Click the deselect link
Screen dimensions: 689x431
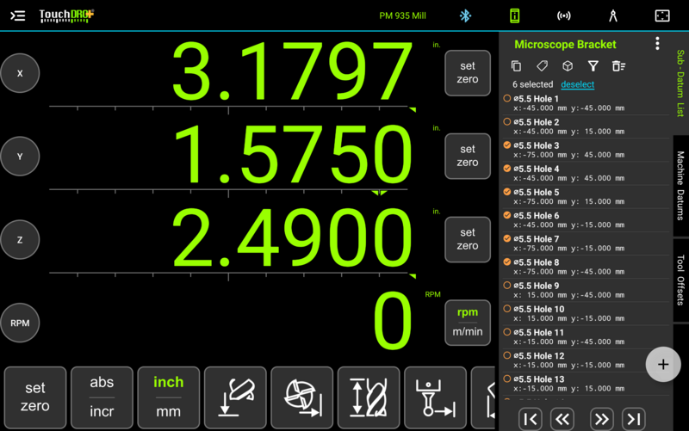point(577,84)
